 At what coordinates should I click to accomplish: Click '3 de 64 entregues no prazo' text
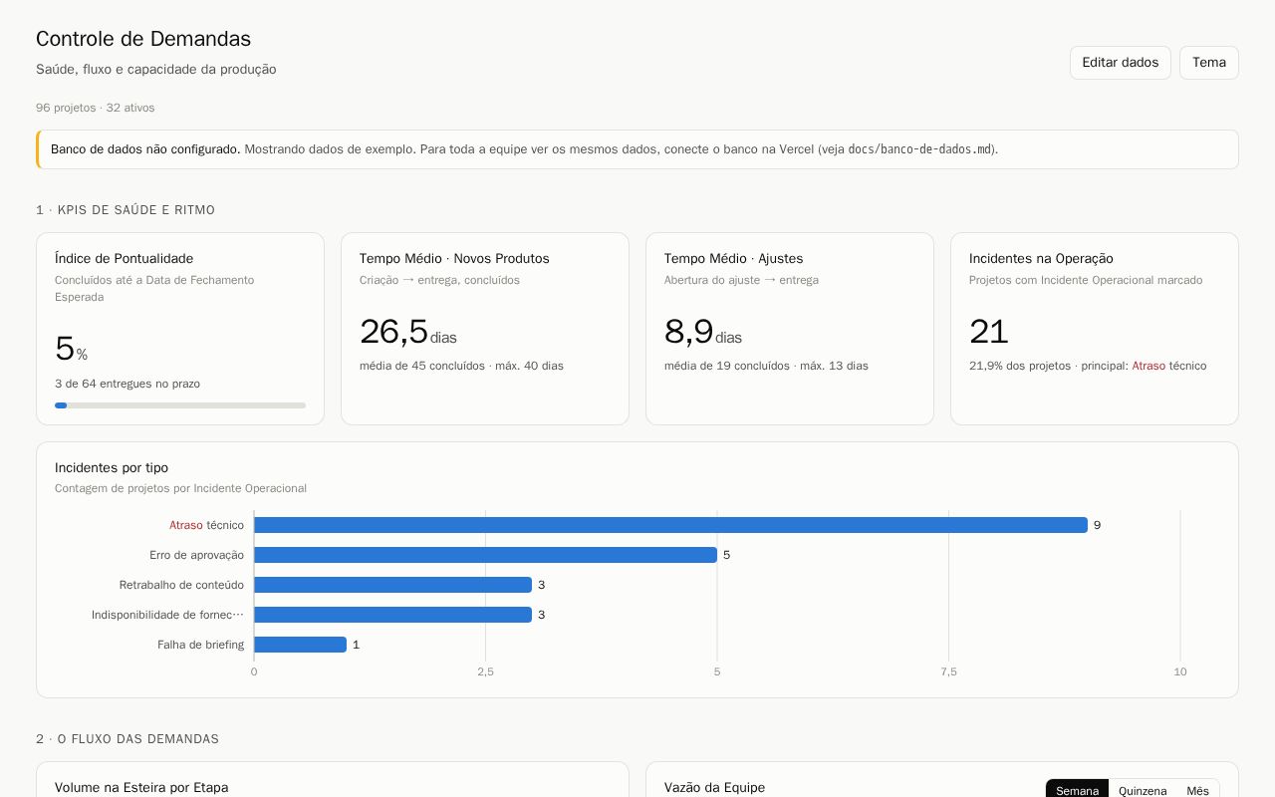coord(127,384)
